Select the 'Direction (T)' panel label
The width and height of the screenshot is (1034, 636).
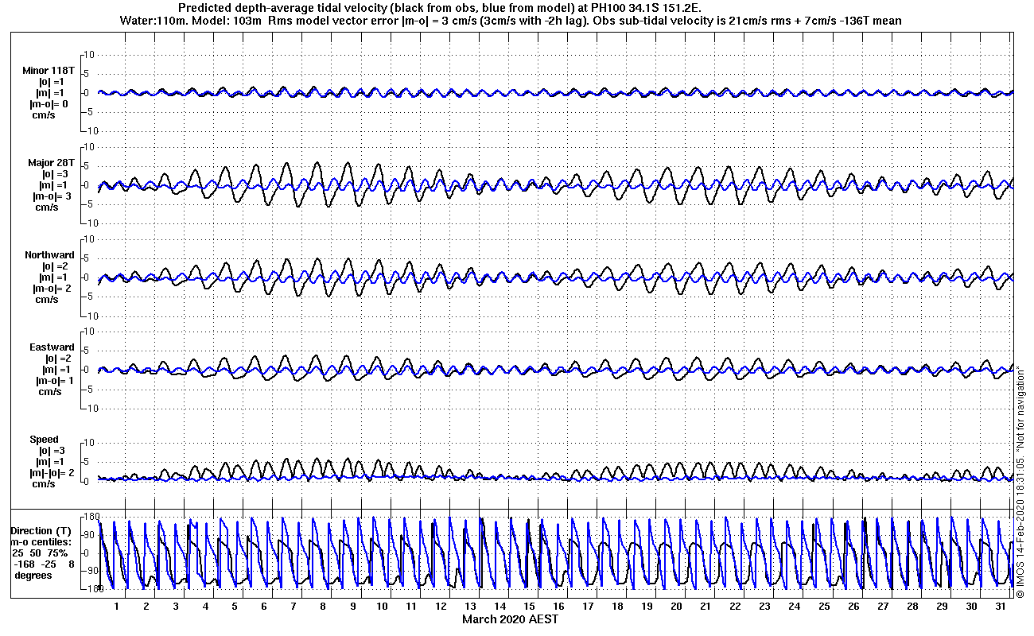point(41,530)
